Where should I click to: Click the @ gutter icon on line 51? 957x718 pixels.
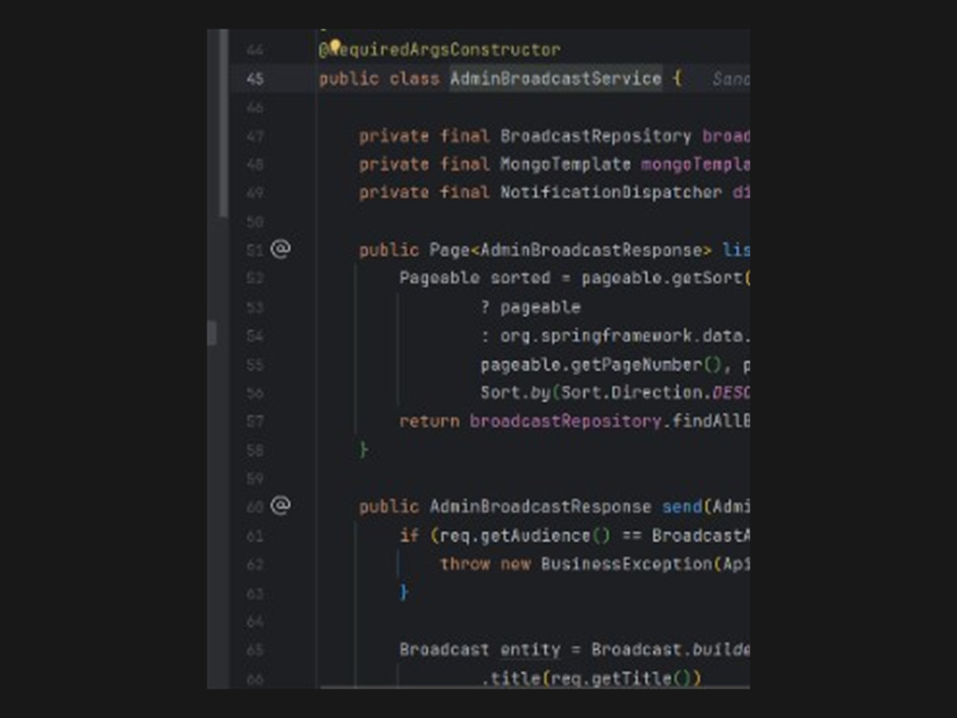click(x=280, y=249)
